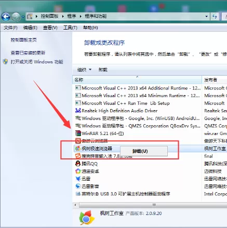Click the 逍遥安卓 icon
The width and height of the screenshot is (227, 228).
click(x=78, y=171)
